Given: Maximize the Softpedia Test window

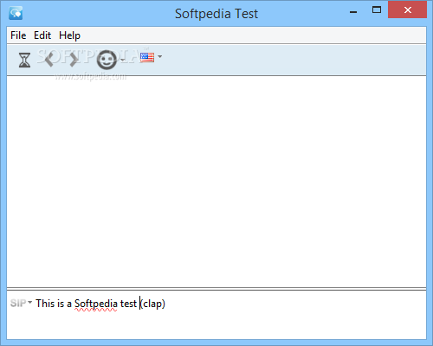Looking at the screenshot, I should (x=377, y=10).
